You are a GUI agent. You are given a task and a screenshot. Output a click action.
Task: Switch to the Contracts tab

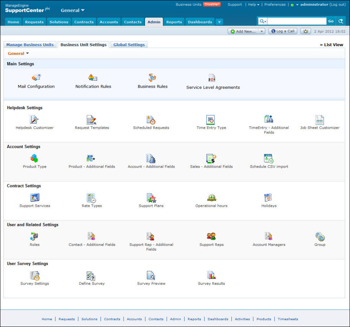coord(84,22)
